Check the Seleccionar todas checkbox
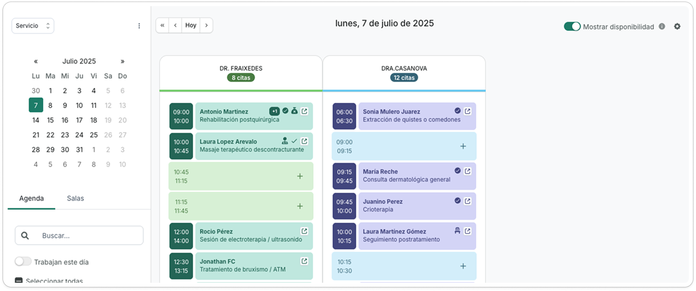Viewport: 696px width, 291px height. click(19, 281)
